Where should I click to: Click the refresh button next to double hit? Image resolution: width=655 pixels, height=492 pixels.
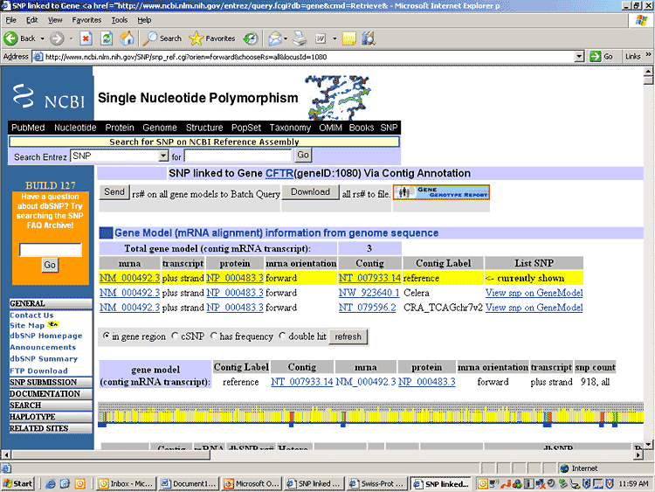pos(348,336)
